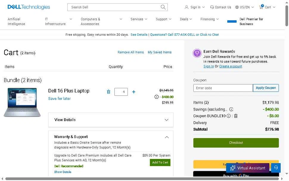Increase laptop quantity with plus icon
Image resolution: width=289 pixels, height=181 pixels.
[x=134, y=92]
